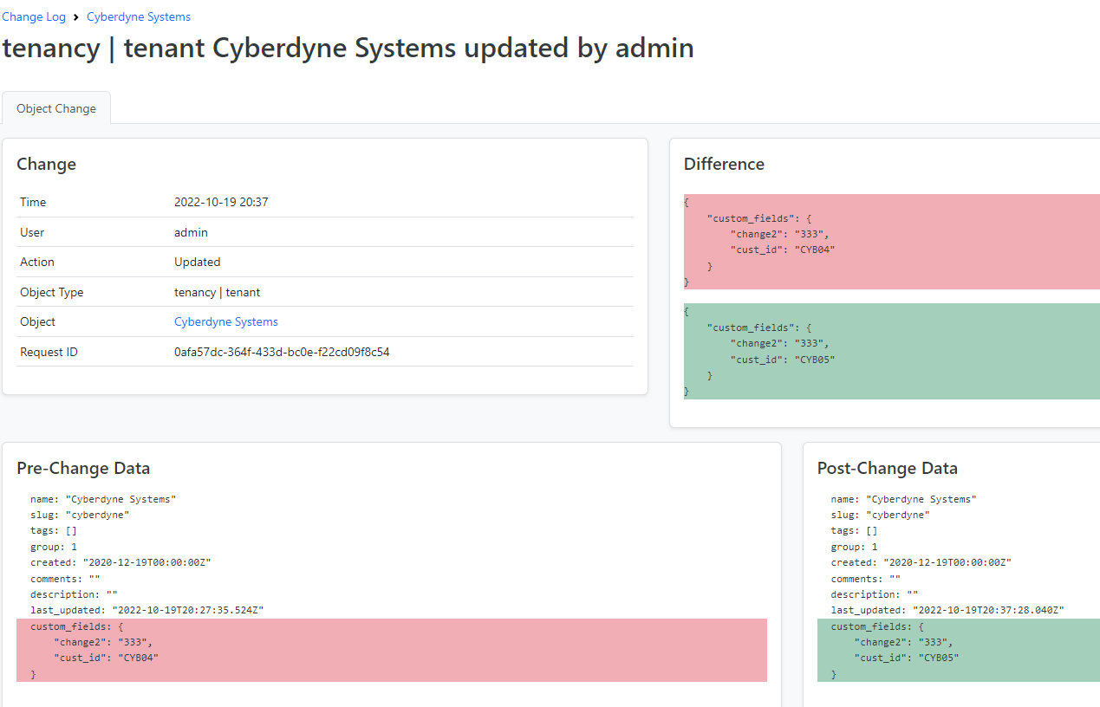This screenshot has width=1100, height=707.
Task: Open the Cyberdyne Systems object link
Action: point(225,321)
